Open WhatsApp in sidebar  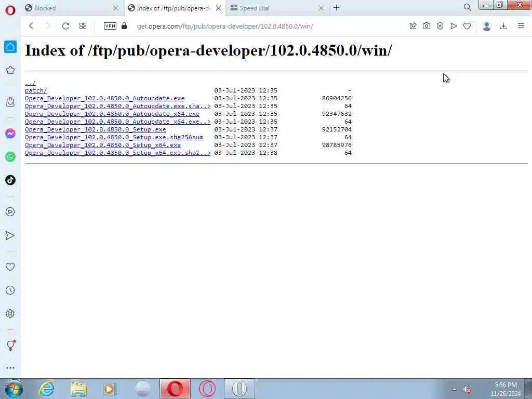click(x=10, y=157)
